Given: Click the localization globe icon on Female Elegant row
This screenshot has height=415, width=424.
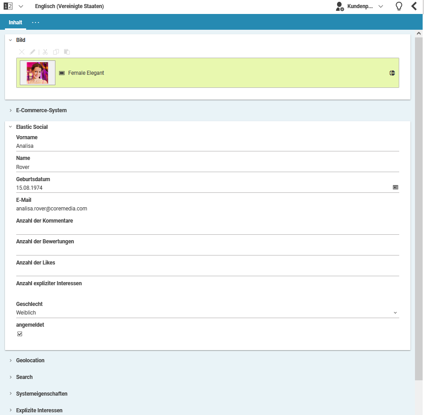Looking at the screenshot, I should coord(392,73).
